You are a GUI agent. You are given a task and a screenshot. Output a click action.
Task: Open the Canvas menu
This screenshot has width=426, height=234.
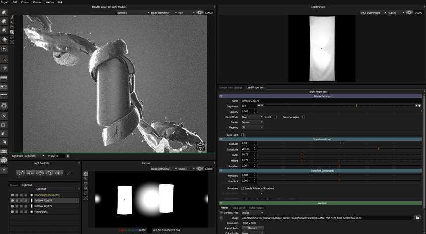point(37,2)
